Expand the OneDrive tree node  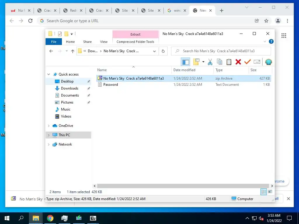(49, 126)
